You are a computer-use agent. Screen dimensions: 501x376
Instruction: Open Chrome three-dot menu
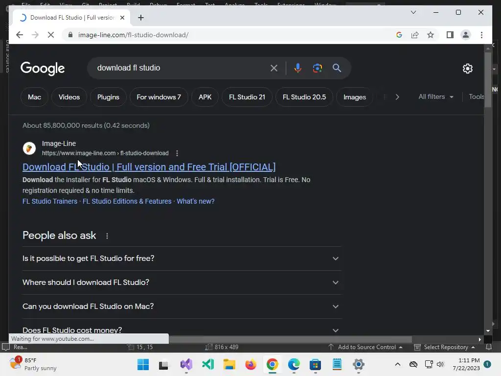(481, 35)
